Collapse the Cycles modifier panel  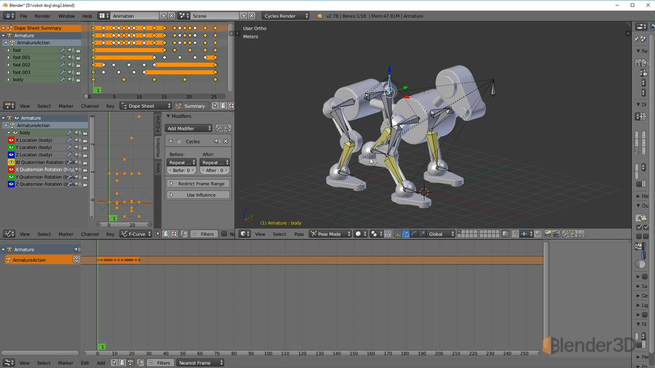click(171, 141)
